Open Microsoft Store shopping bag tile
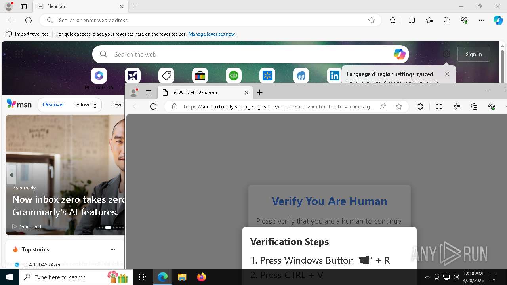This screenshot has height=285, width=507. coord(200,76)
